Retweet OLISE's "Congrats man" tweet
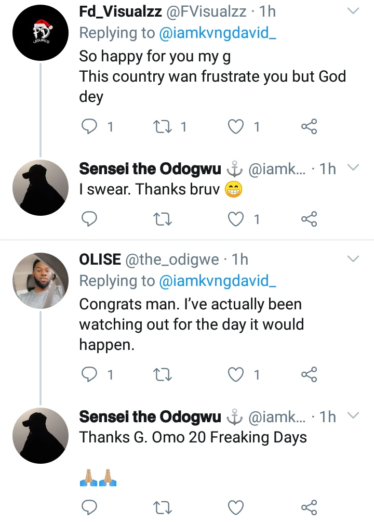The image size is (374, 522). [x=163, y=374]
